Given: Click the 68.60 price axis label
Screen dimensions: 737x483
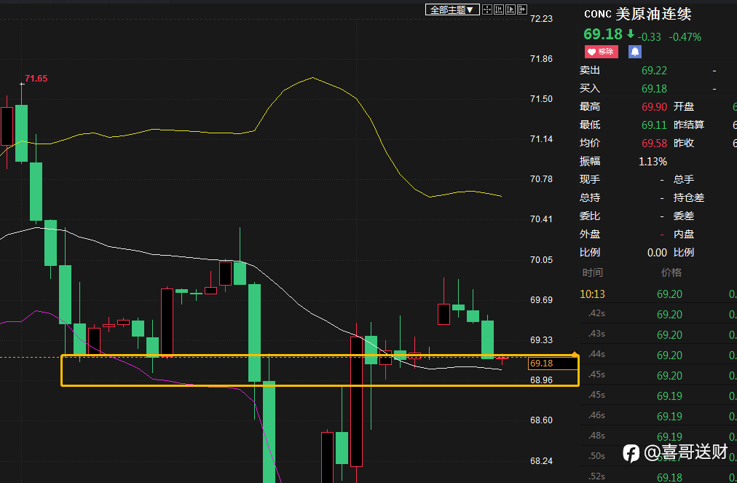Looking at the screenshot, I should point(542,420).
